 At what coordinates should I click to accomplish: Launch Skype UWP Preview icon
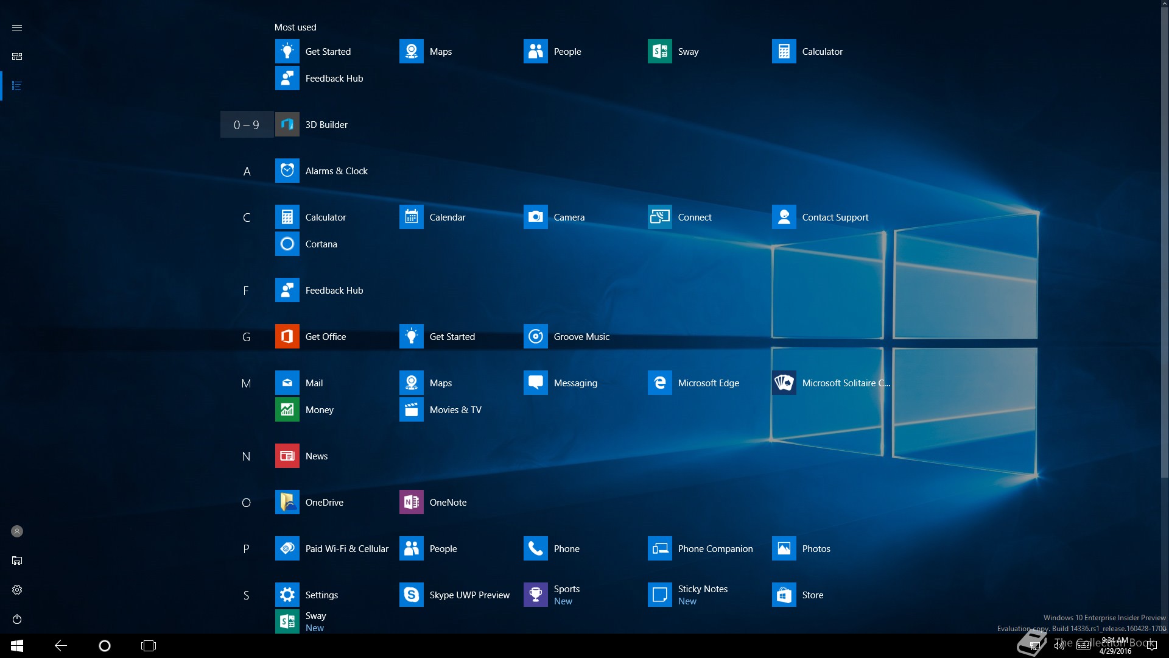click(411, 595)
